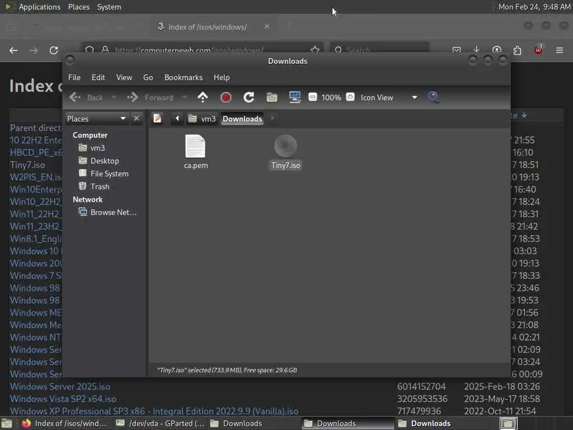This screenshot has height=430, width=573.
Task: Expand the Forward history dropdown arrow
Action: (x=184, y=97)
